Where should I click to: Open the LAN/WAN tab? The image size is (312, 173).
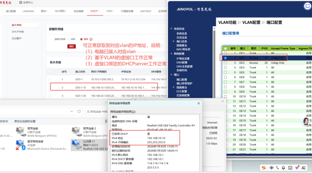(28, 11)
